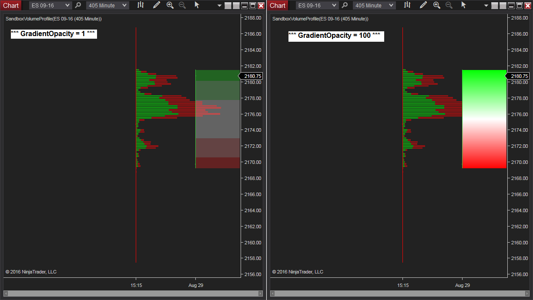Open ES 09-16 instrument dropdown, GradientOpacity = 100 chart
This screenshot has height=300, width=533.
tap(317, 5)
